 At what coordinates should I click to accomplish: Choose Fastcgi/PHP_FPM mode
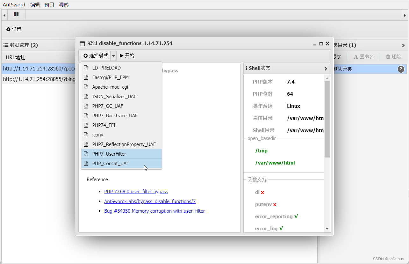click(x=121, y=77)
